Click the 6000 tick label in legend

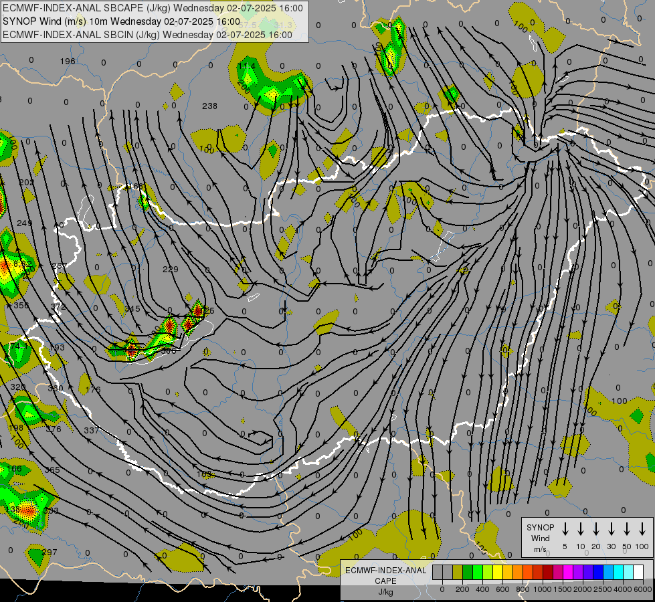(643, 589)
